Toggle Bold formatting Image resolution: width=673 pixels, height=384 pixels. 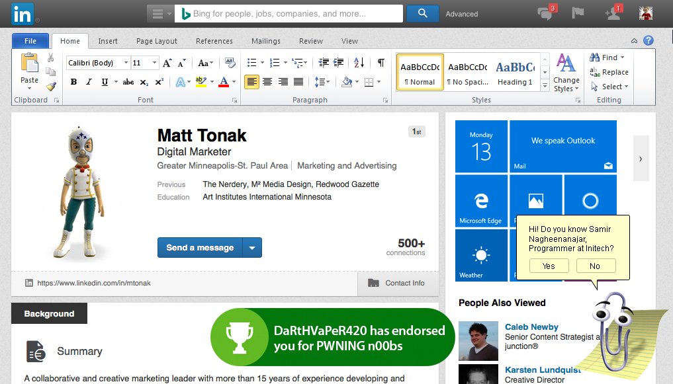tap(74, 82)
